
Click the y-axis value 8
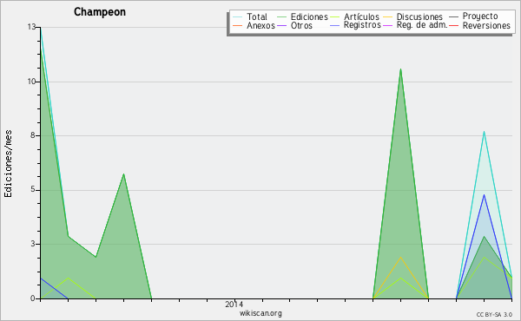pos(33,135)
